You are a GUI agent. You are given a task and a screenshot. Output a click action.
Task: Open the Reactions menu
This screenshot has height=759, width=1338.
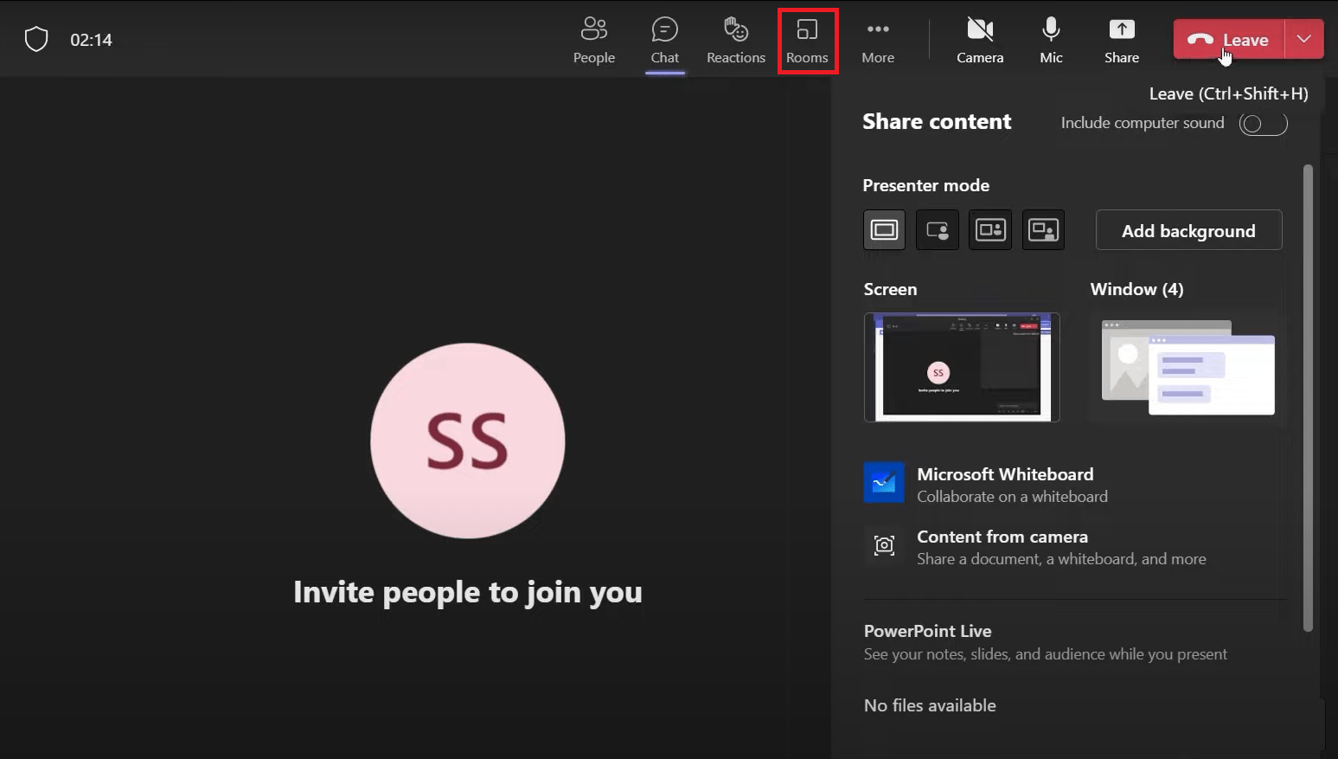tap(736, 41)
